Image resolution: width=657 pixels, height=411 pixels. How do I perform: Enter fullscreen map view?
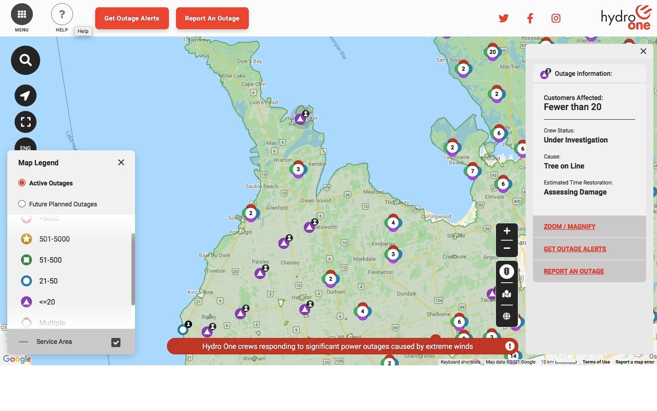(26, 122)
